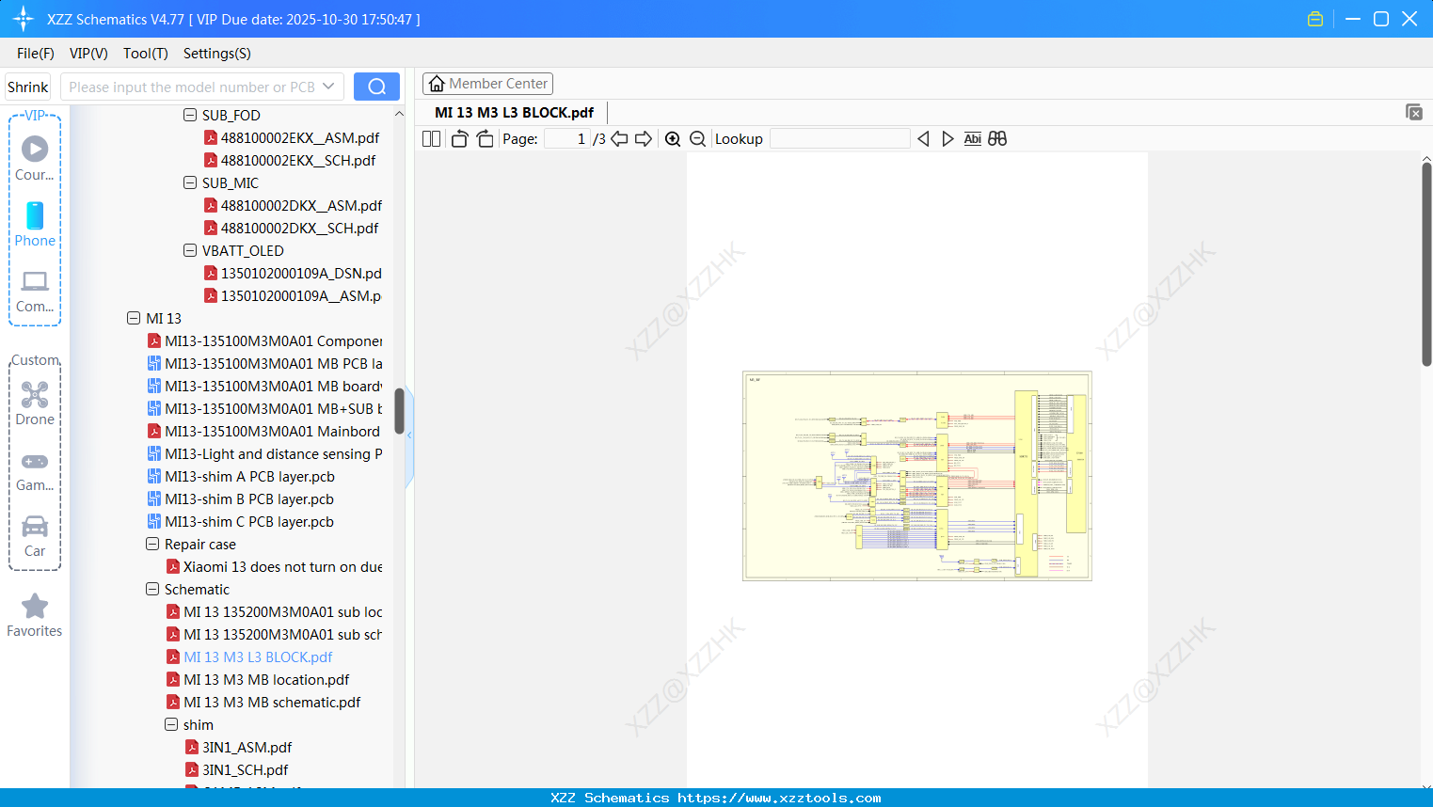Open 488100002EKX__SCH.pdf

tap(298, 161)
